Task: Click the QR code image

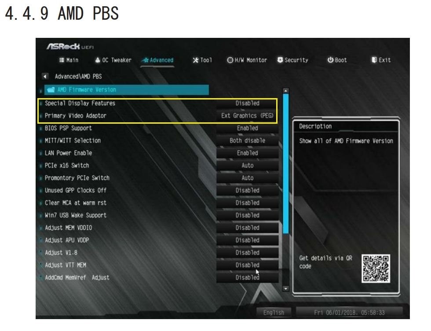Action: [x=376, y=268]
